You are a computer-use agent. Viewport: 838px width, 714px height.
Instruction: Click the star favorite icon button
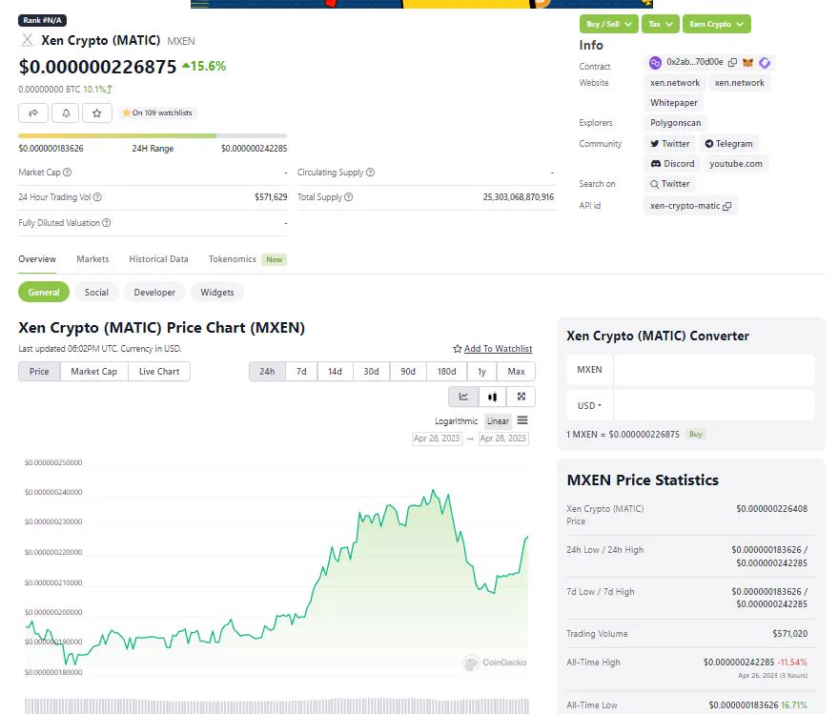(x=96, y=113)
